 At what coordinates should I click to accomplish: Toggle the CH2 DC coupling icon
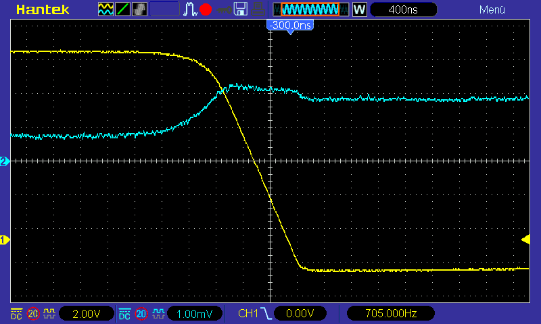click(x=124, y=314)
